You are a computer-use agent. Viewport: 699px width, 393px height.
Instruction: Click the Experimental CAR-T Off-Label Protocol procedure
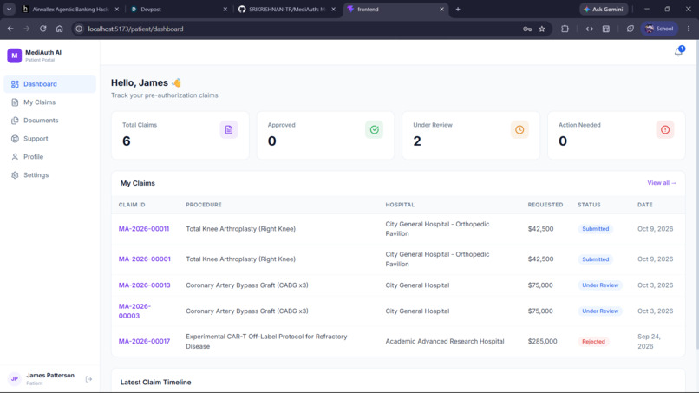click(x=266, y=341)
